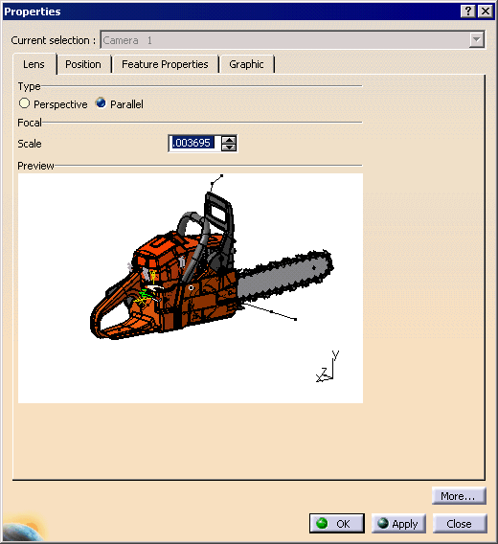498x544 pixels.
Task: Apply the camera property changes
Action: pos(398,523)
